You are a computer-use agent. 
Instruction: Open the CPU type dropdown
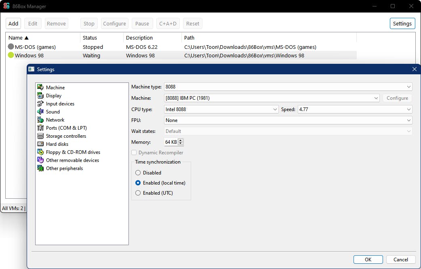[x=221, y=109]
